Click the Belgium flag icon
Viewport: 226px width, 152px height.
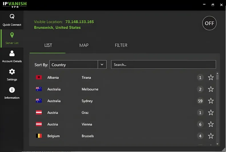(39, 136)
